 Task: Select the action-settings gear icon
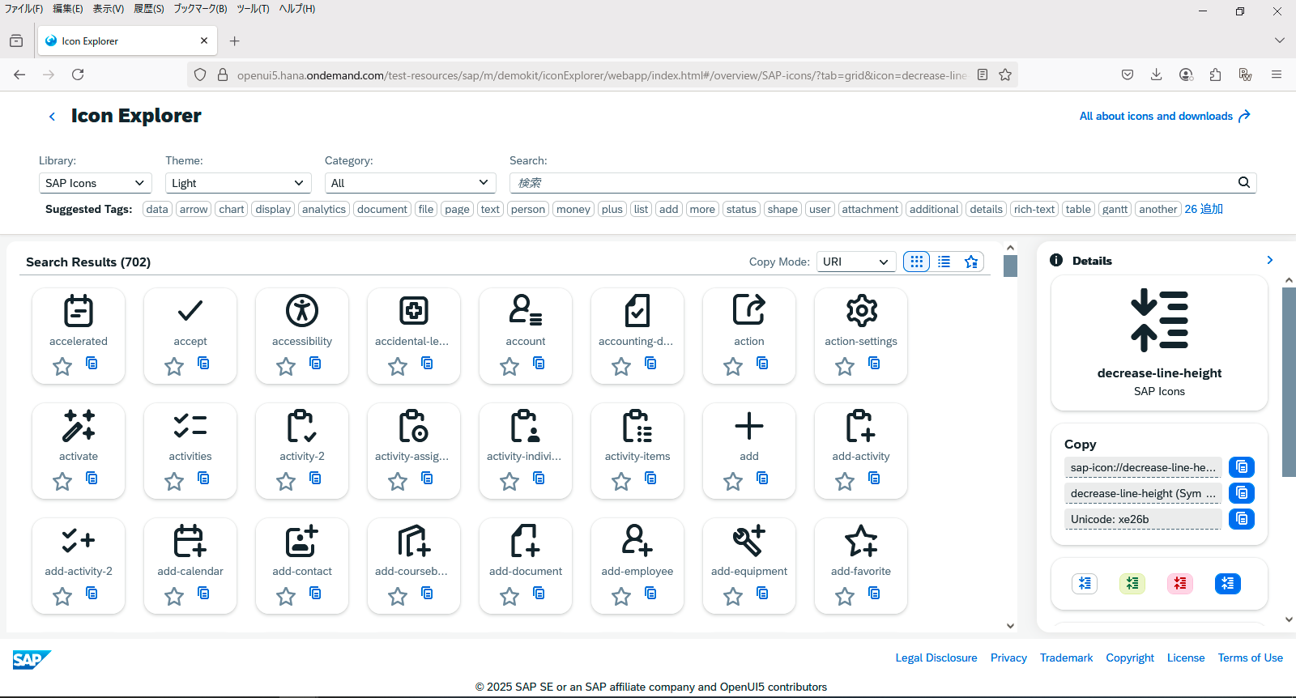(x=861, y=311)
